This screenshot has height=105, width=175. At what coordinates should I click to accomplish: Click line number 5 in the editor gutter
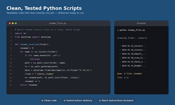click(11, 44)
